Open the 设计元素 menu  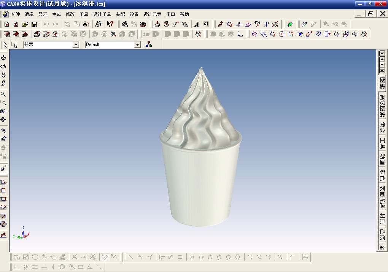pyautogui.click(x=153, y=14)
